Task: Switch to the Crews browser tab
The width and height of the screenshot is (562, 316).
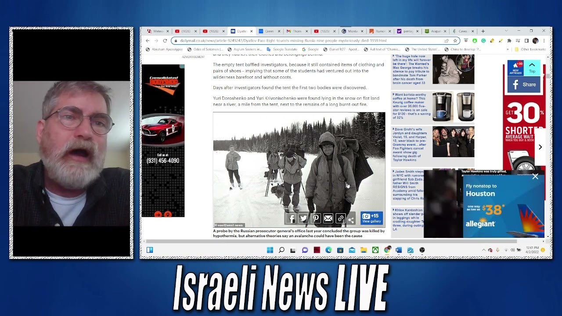Action: pos(269,31)
